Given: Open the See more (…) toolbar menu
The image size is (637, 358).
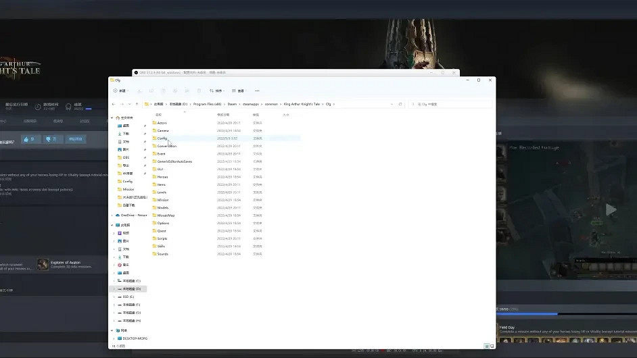Looking at the screenshot, I should tap(257, 91).
